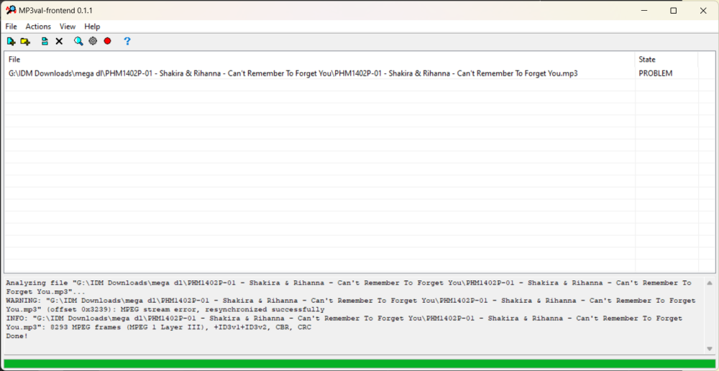719x371 pixels.
Task: Click the PROBLEM state cell
Action: click(x=656, y=73)
